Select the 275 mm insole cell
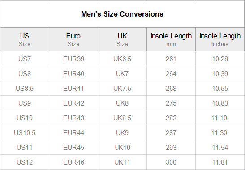The image size is (245, 170). (x=171, y=103)
